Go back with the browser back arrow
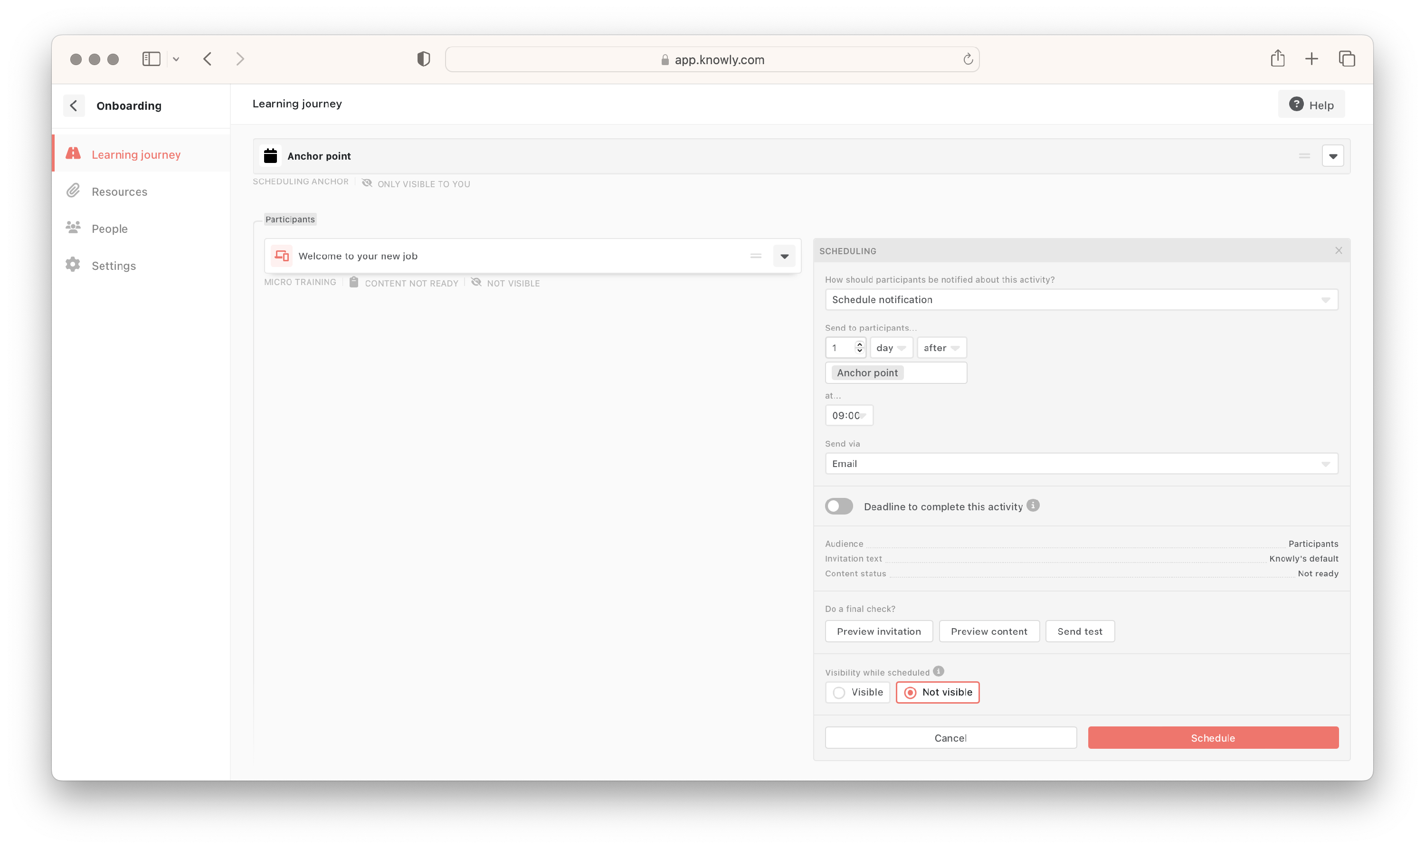 (x=208, y=59)
